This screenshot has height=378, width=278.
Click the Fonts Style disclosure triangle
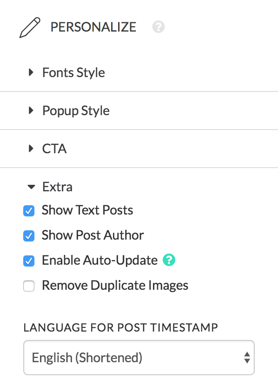point(31,72)
